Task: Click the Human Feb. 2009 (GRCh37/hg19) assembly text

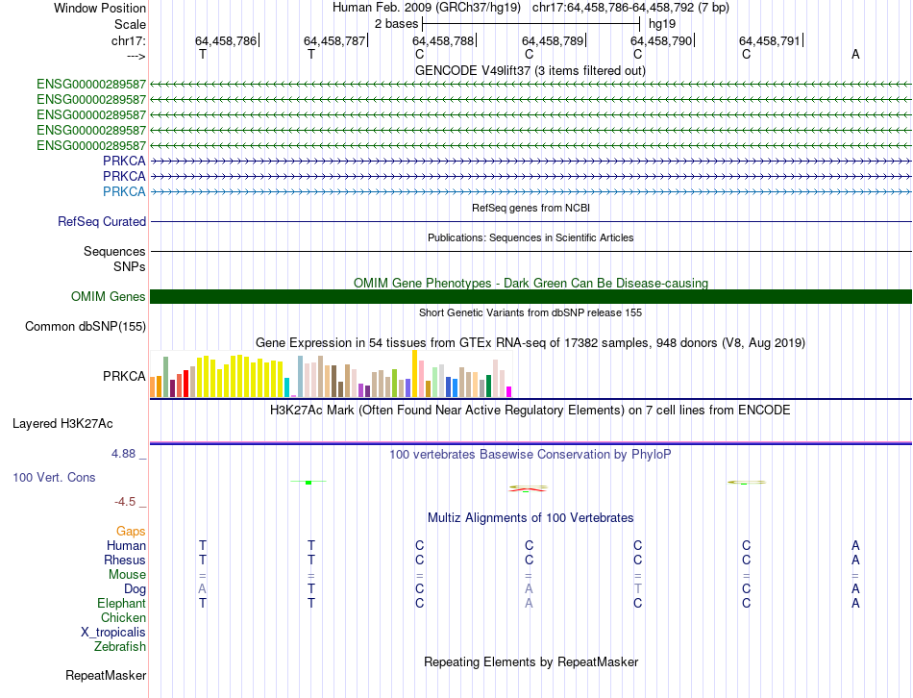Action: [426, 8]
